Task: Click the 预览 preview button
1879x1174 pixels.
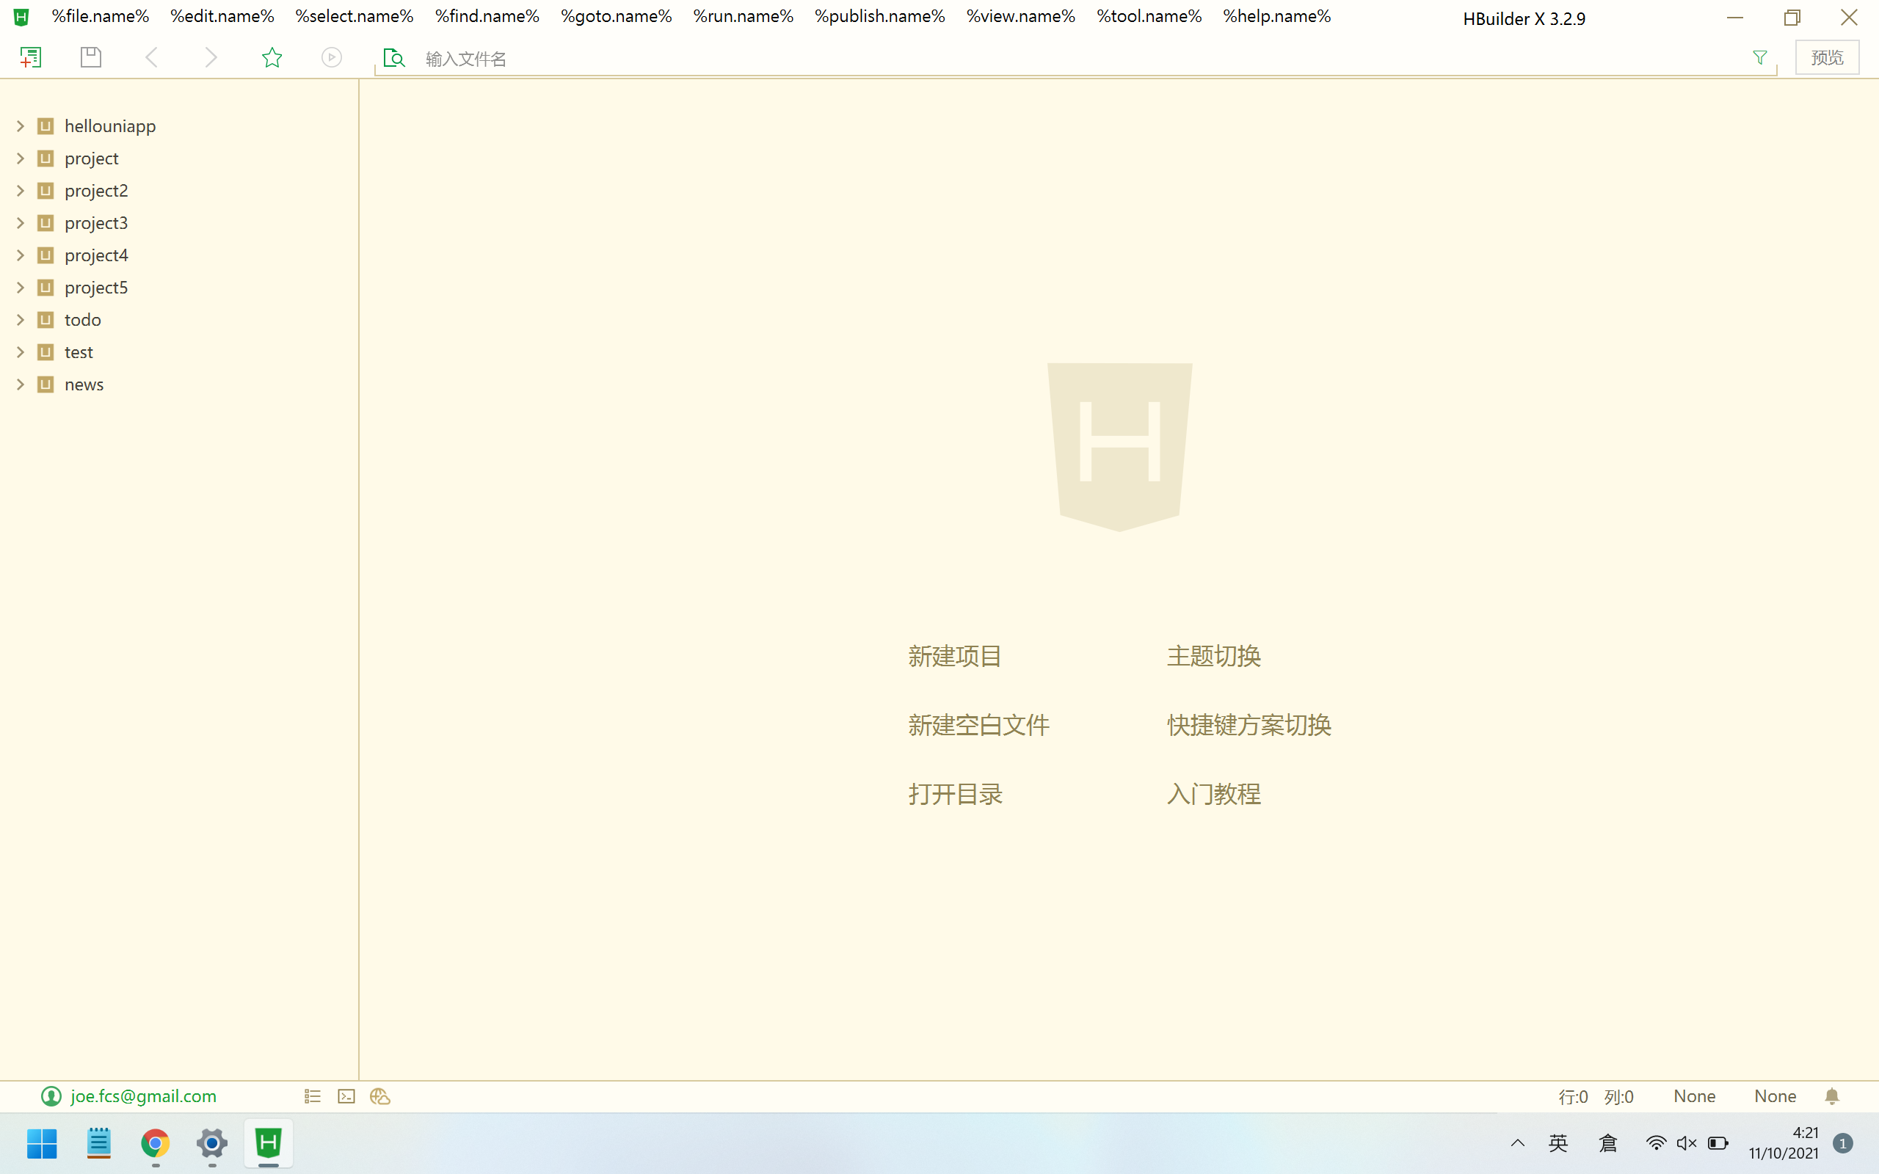Action: (x=1827, y=57)
